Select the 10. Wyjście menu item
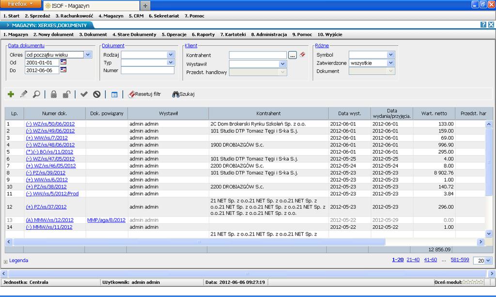Image resolution: width=496 pixels, height=297 pixels. click(x=329, y=34)
